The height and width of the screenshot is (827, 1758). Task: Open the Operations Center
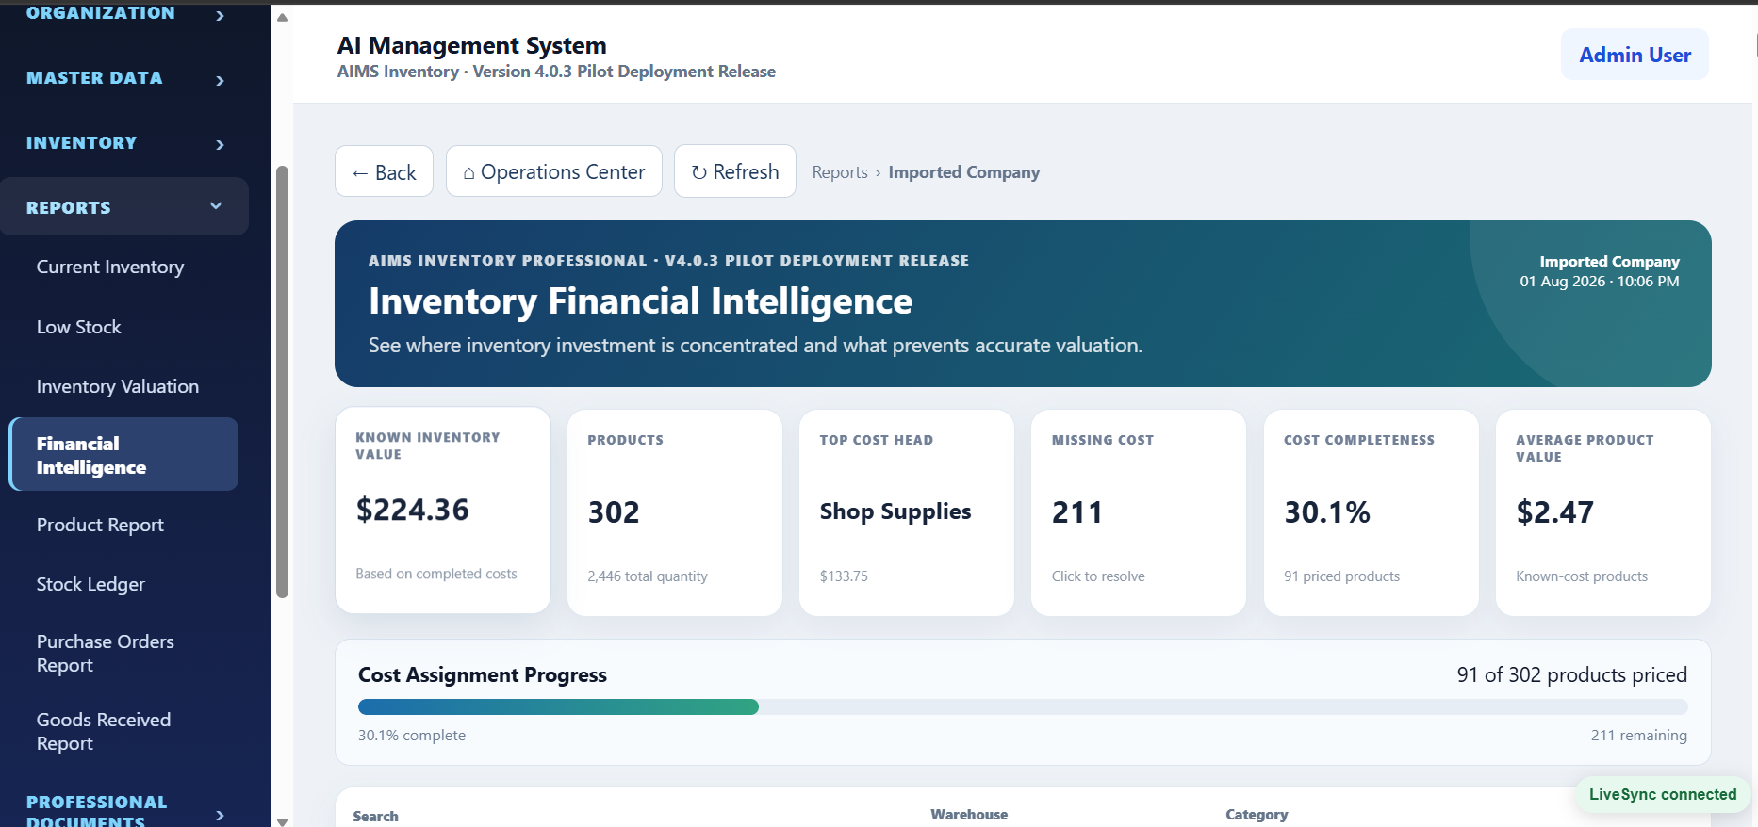tap(554, 171)
